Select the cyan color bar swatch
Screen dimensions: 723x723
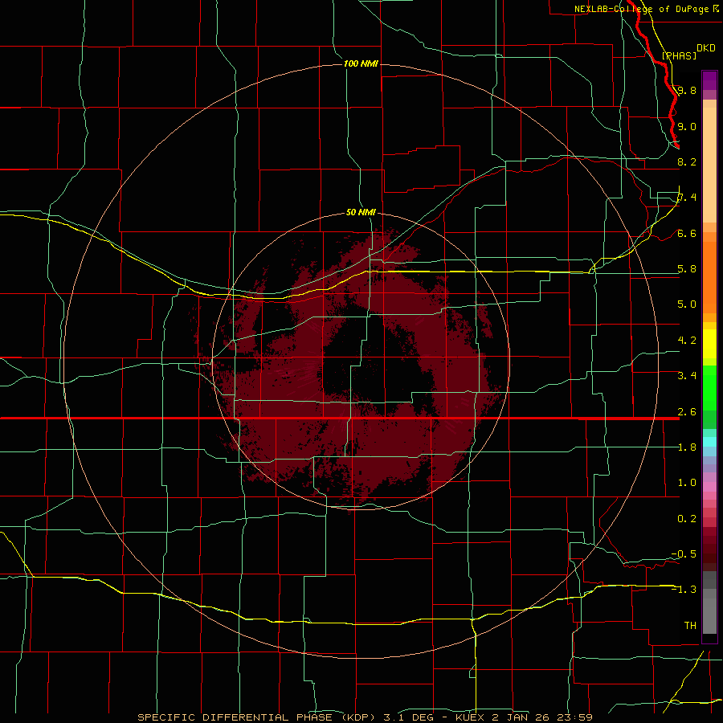[x=709, y=442]
